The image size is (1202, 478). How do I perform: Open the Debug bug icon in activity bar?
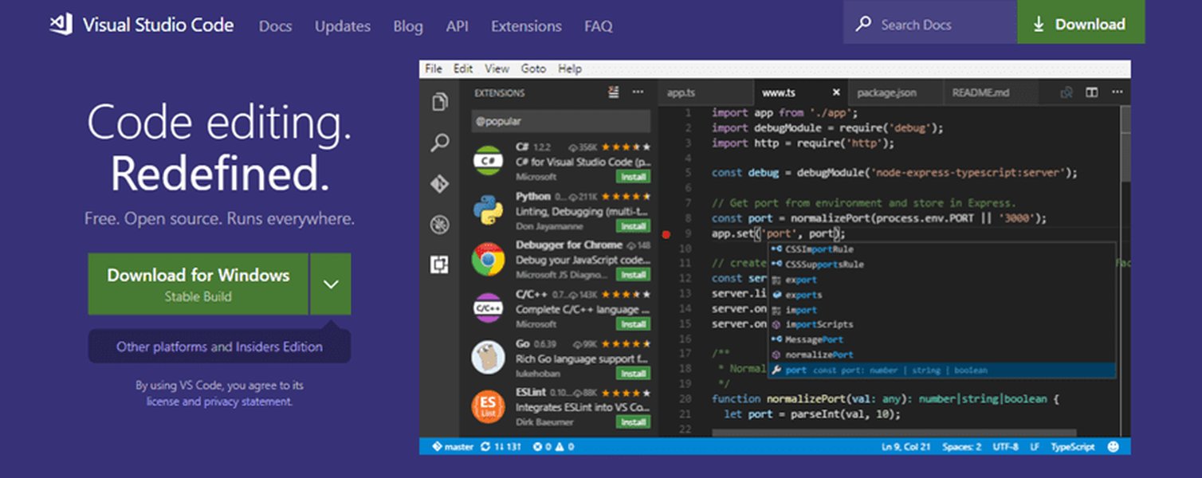[439, 225]
